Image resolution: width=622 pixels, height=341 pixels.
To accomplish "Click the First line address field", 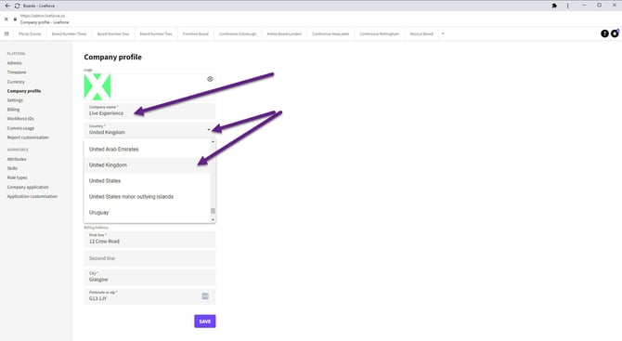I will (149, 239).
